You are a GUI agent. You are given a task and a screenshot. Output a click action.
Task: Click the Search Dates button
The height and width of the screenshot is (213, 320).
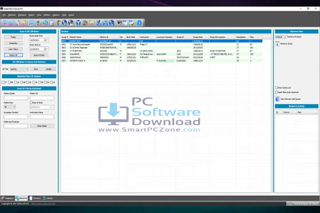tap(39, 55)
